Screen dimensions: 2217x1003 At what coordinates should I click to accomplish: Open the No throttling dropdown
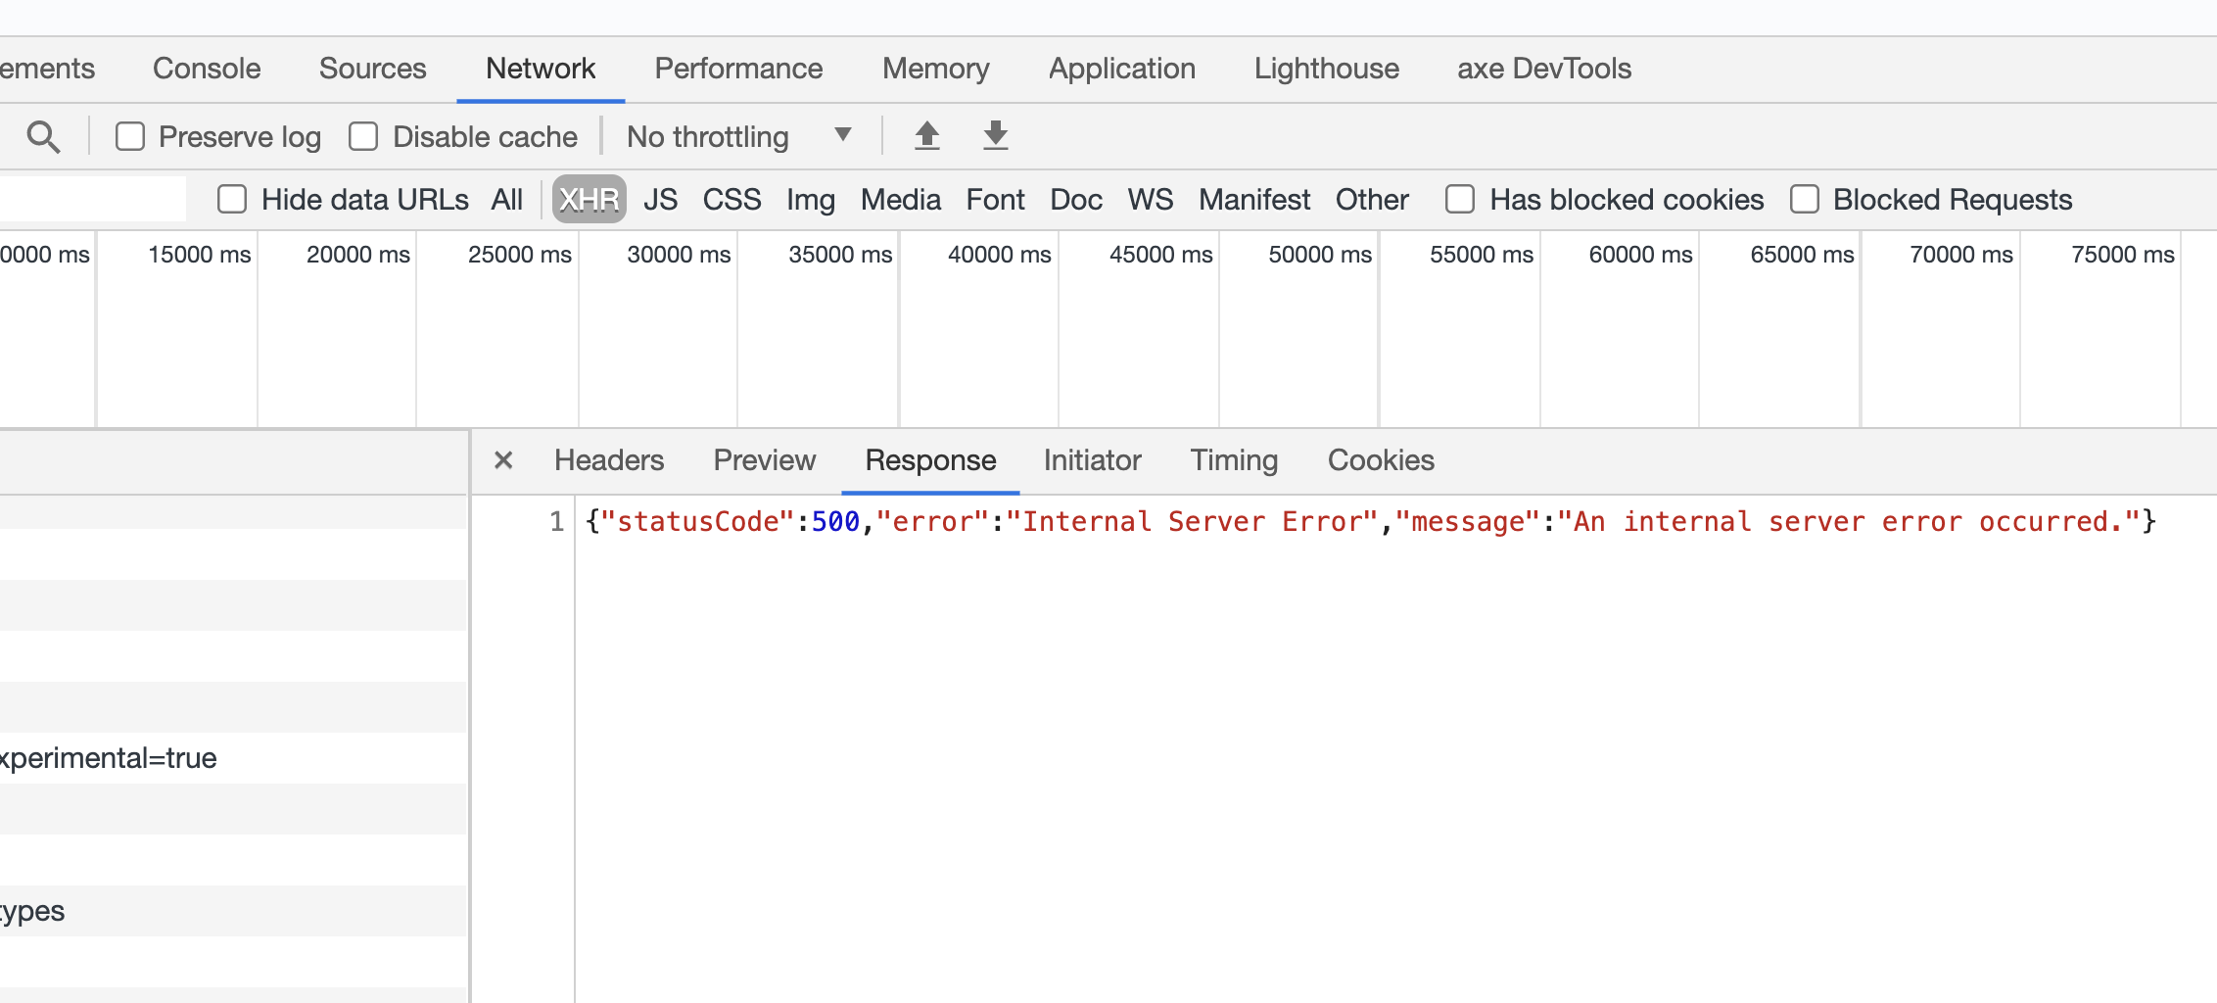(739, 136)
